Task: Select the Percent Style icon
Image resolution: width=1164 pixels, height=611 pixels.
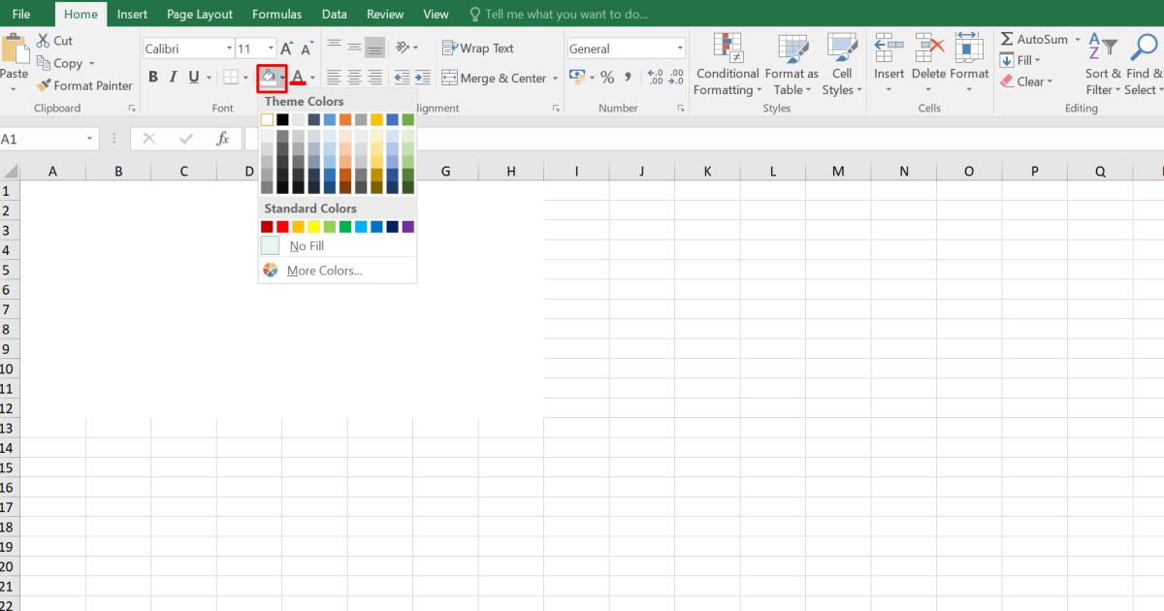Action: pos(607,77)
